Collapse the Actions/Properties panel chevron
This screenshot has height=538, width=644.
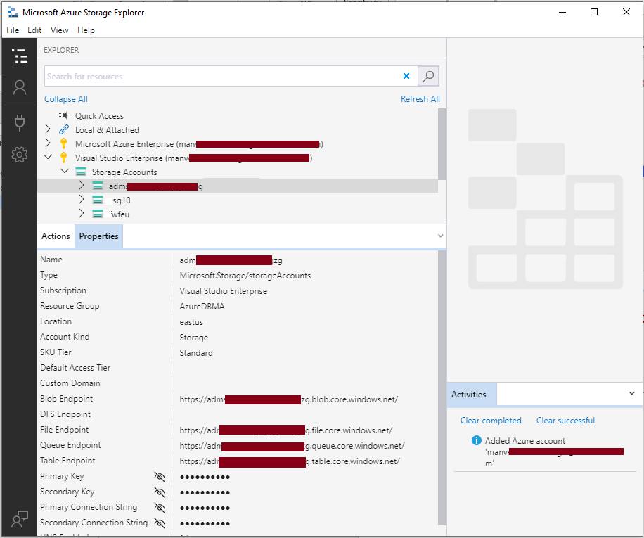click(440, 236)
